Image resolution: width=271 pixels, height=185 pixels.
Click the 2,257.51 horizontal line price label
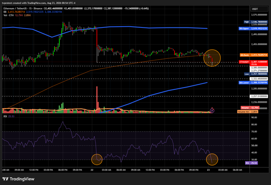[259, 96]
